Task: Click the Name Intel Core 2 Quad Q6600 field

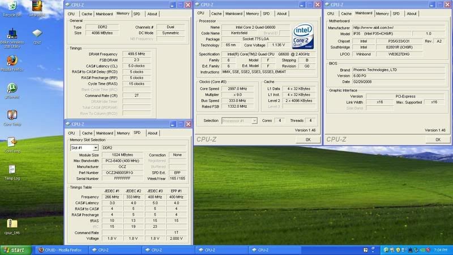Action: (x=255, y=27)
